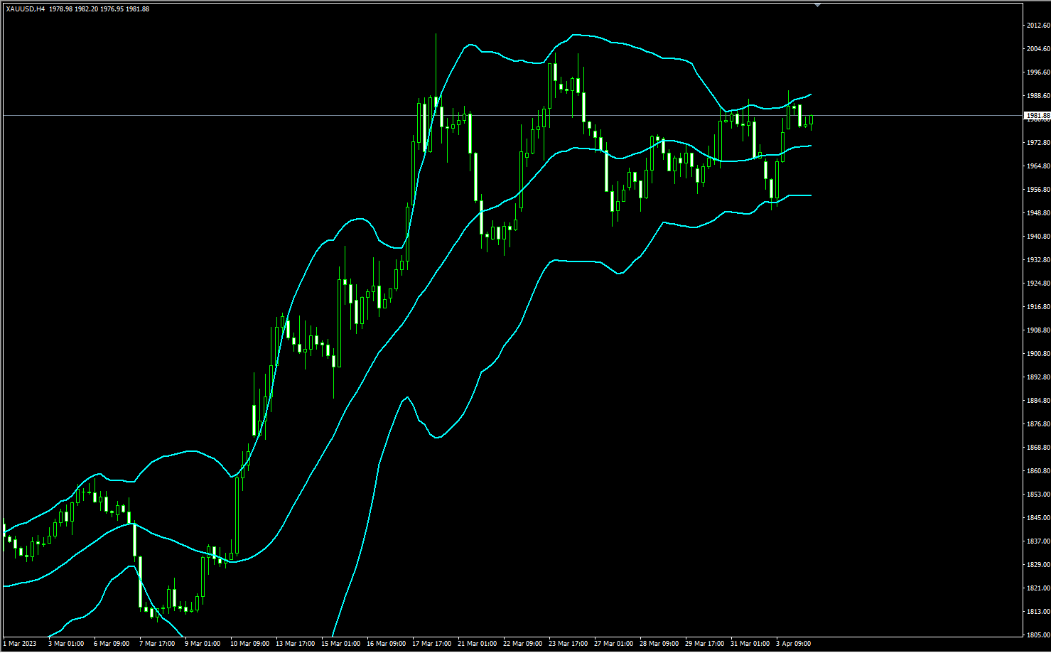Viewport: 1051px width, 653px height.
Task: Click the 3 Apr 09:00 time label
Action: [794, 644]
